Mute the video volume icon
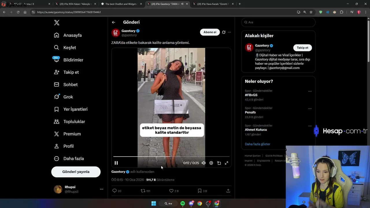 click(203, 163)
